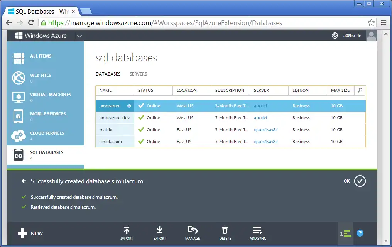The width and height of the screenshot is (392, 247).
Task: Click the Export download arrow icon
Action: click(x=159, y=230)
